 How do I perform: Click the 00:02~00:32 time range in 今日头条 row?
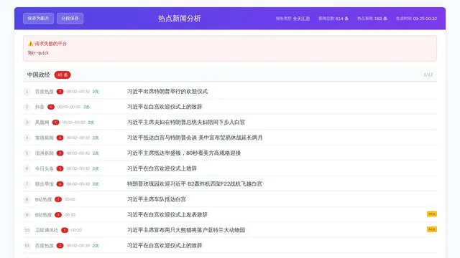tap(78, 168)
